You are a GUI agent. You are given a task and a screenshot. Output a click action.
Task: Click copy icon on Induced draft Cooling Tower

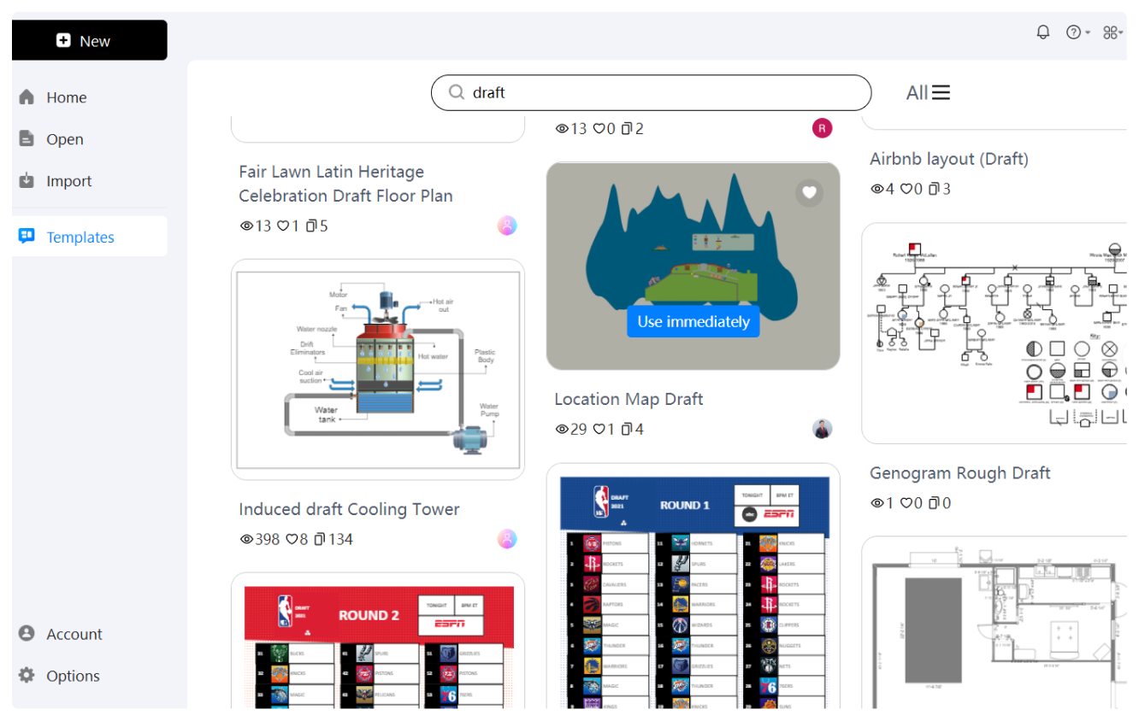click(x=320, y=539)
